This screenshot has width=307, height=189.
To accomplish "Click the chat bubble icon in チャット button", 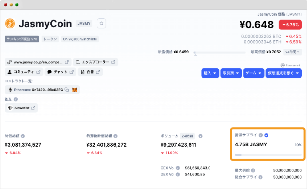I will [49, 72].
